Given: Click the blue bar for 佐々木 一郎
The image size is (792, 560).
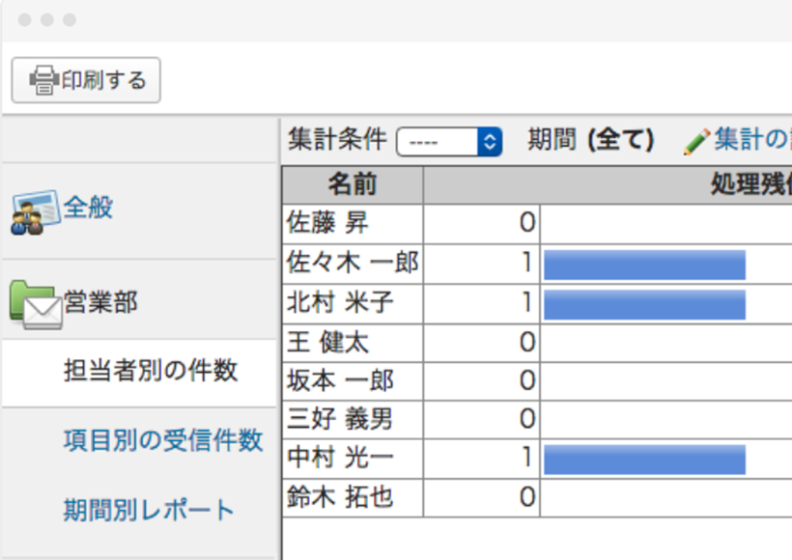Looking at the screenshot, I should point(644,265).
